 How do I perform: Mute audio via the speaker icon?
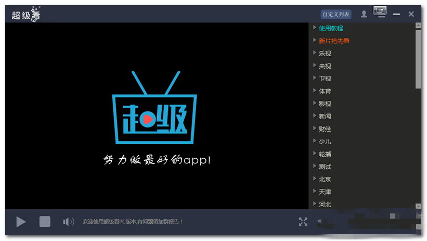[68, 222]
